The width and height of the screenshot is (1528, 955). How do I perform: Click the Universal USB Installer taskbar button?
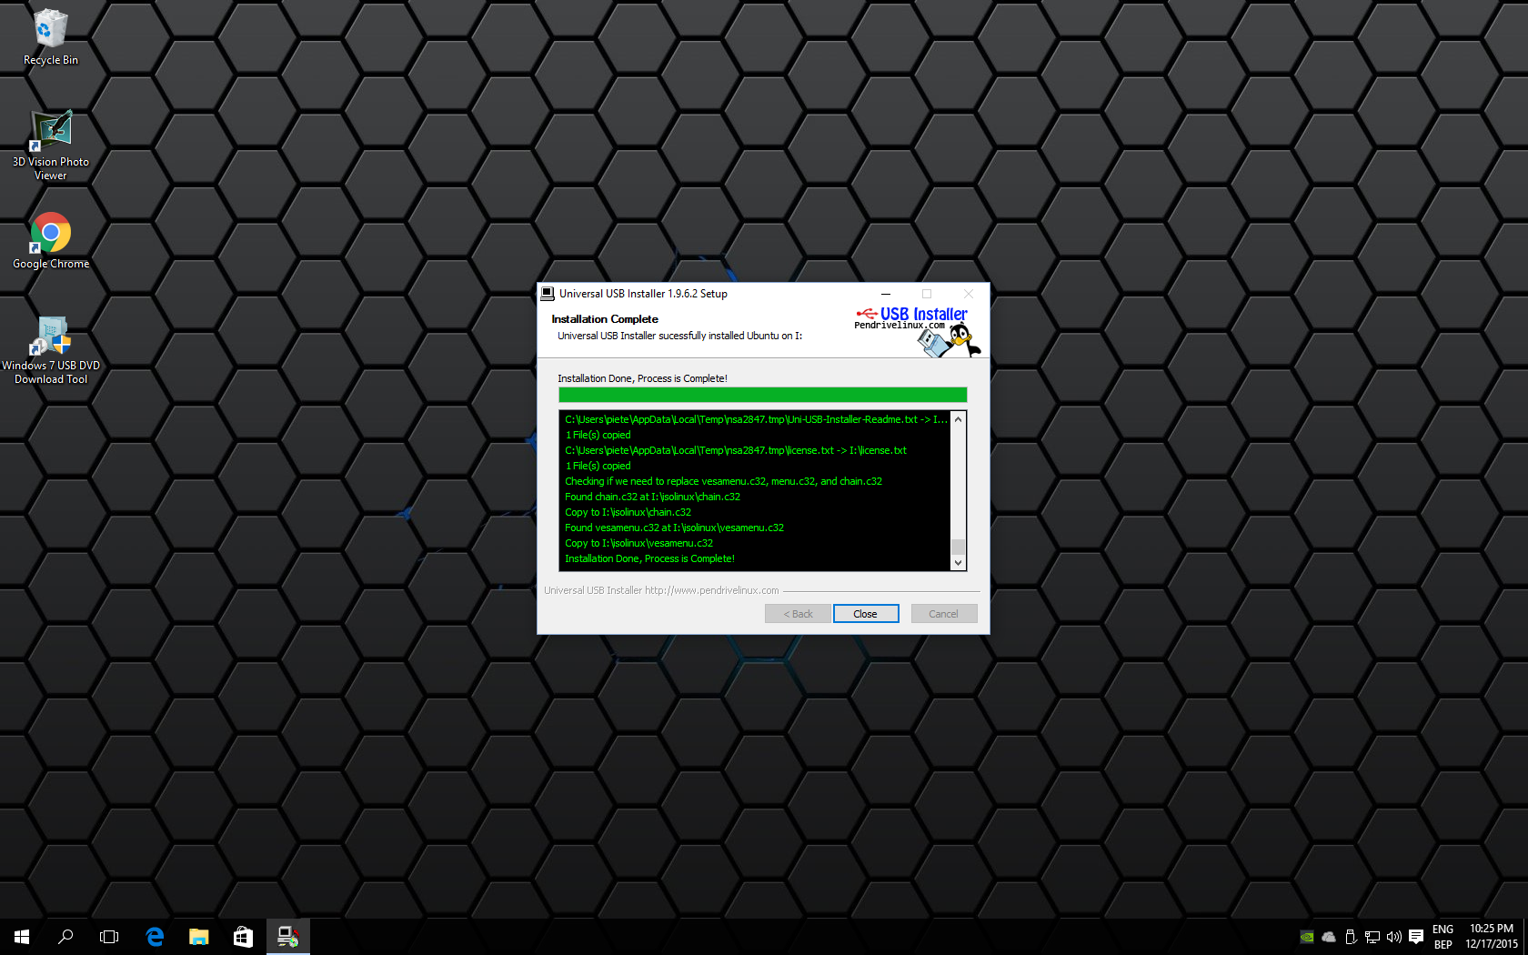click(x=287, y=937)
